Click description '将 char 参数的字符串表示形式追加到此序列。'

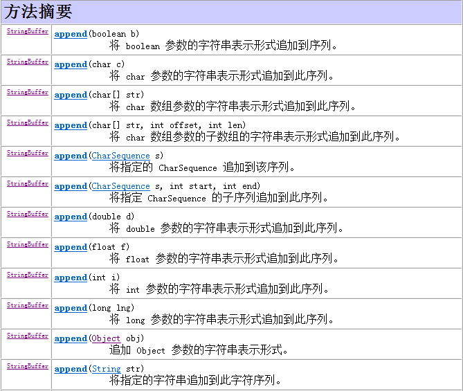point(221,76)
